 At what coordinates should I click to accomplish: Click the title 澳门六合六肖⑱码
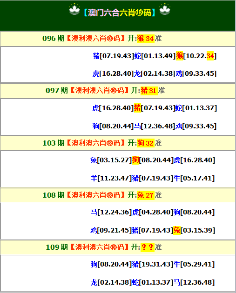point(120,13)
